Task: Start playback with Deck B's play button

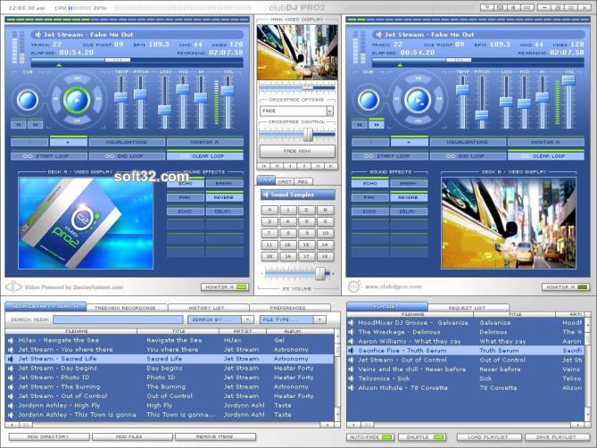Action: point(418,101)
